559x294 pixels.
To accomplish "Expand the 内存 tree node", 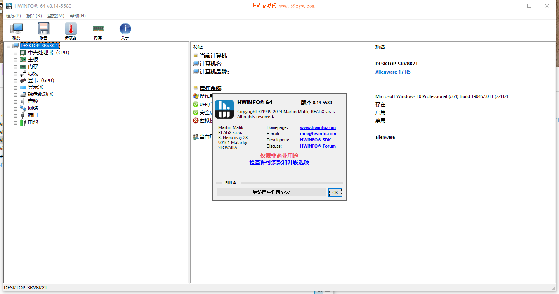I will [x=16, y=67].
